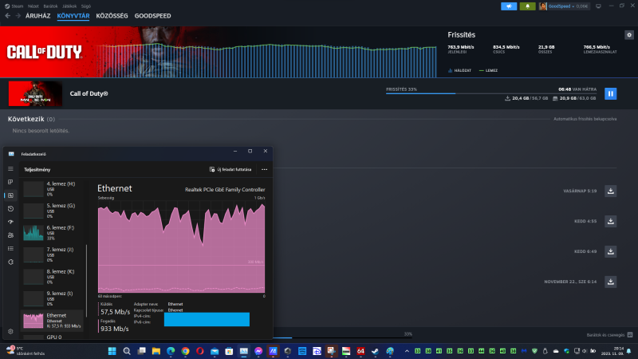Click Steam Big Picture mode monitor icon
The height and width of the screenshot is (359, 638).
tap(598, 6)
